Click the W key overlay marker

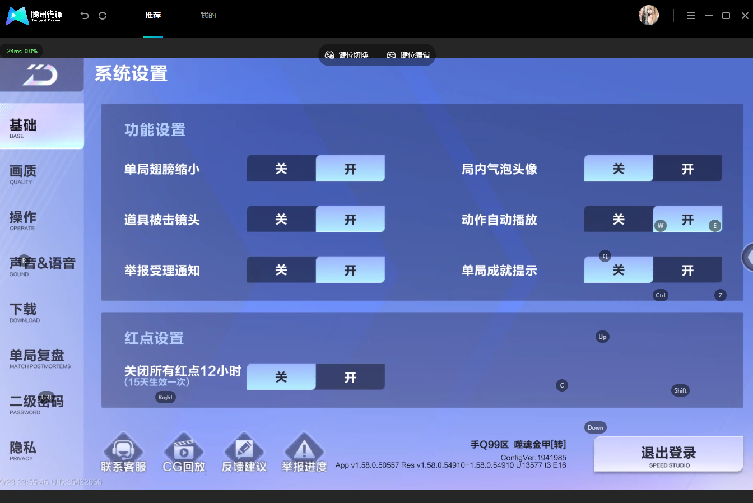coord(661,226)
